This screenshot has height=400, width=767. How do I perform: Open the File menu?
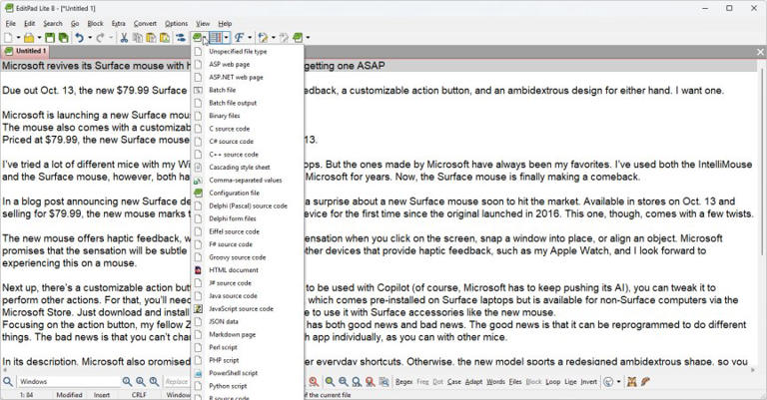click(x=11, y=24)
